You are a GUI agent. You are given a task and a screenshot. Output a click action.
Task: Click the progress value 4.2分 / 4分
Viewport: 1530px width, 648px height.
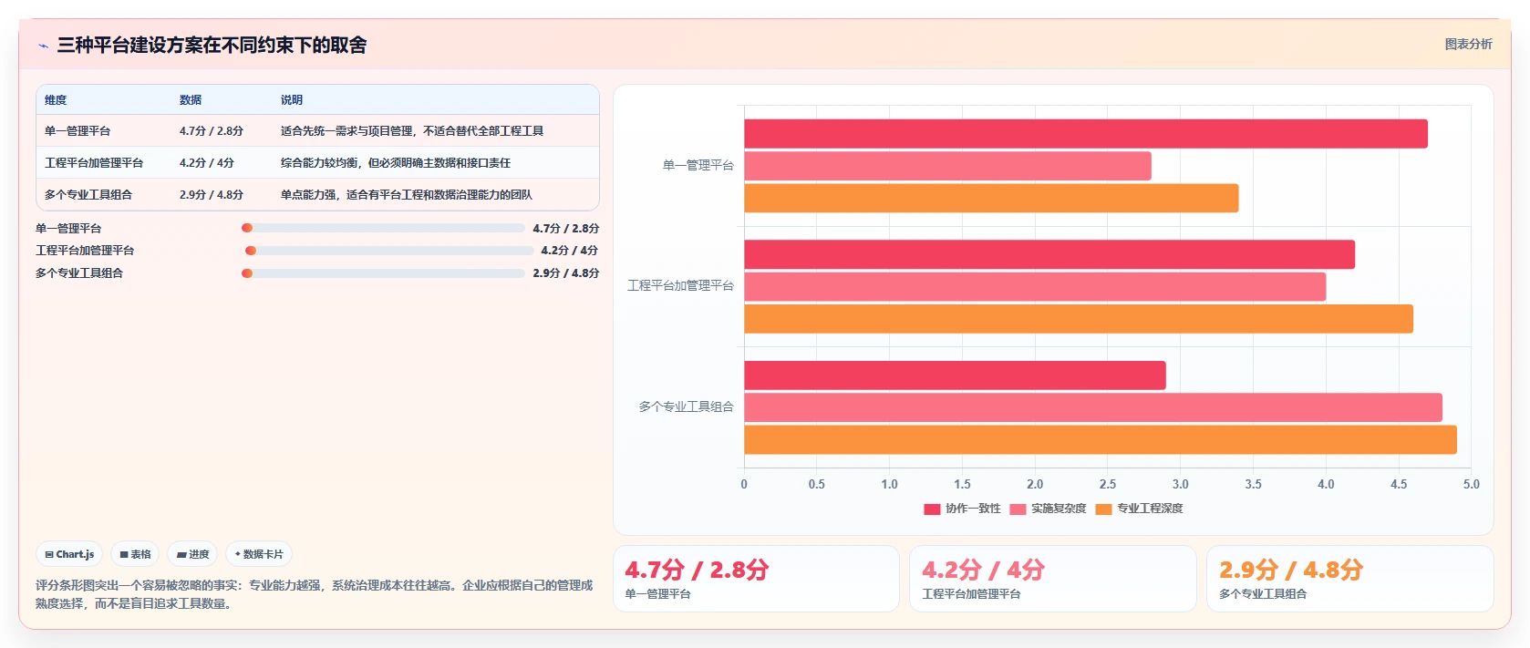pyautogui.click(x=570, y=251)
